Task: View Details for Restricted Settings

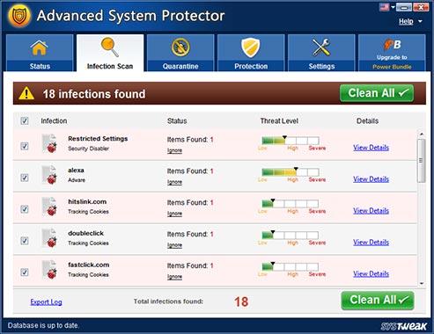Action: [x=371, y=148]
